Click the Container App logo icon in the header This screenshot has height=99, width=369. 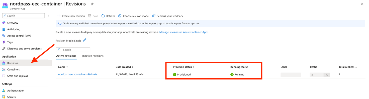5,5
